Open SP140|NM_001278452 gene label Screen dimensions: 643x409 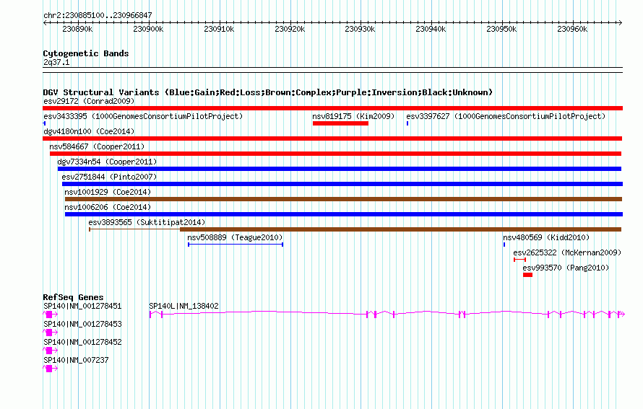click(82, 342)
